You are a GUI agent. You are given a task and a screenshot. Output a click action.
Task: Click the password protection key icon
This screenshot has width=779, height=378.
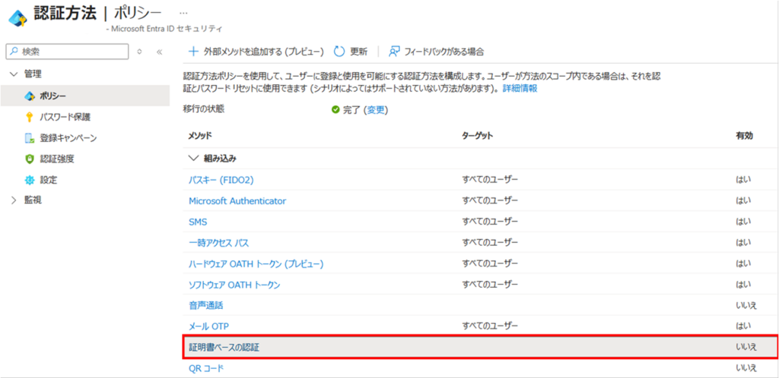[x=30, y=117]
